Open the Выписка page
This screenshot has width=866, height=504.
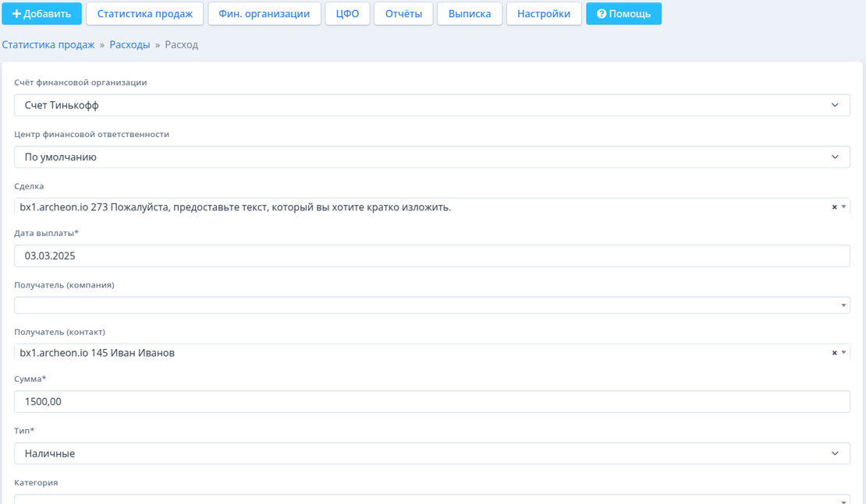pyautogui.click(x=469, y=13)
